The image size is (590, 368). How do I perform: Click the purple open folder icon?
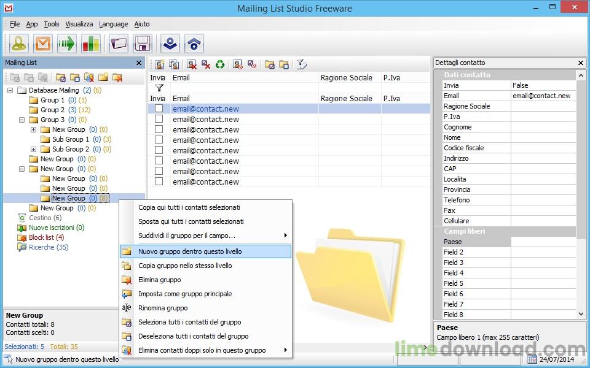pyautogui.click(x=119, y=44)
